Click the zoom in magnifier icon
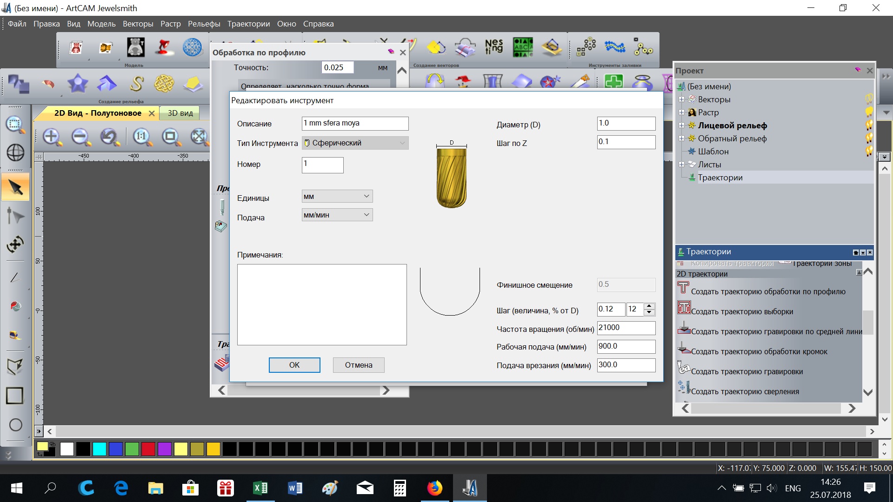Viewport: 893px width, 502px height. coord(52,137)
